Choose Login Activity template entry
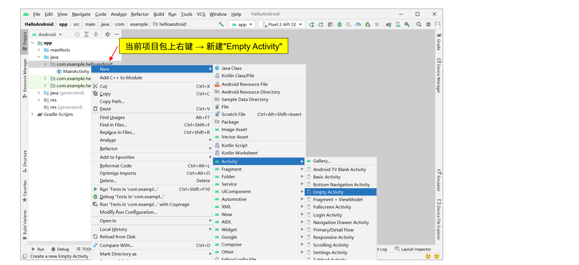579x265 pixels. [341, 215]
